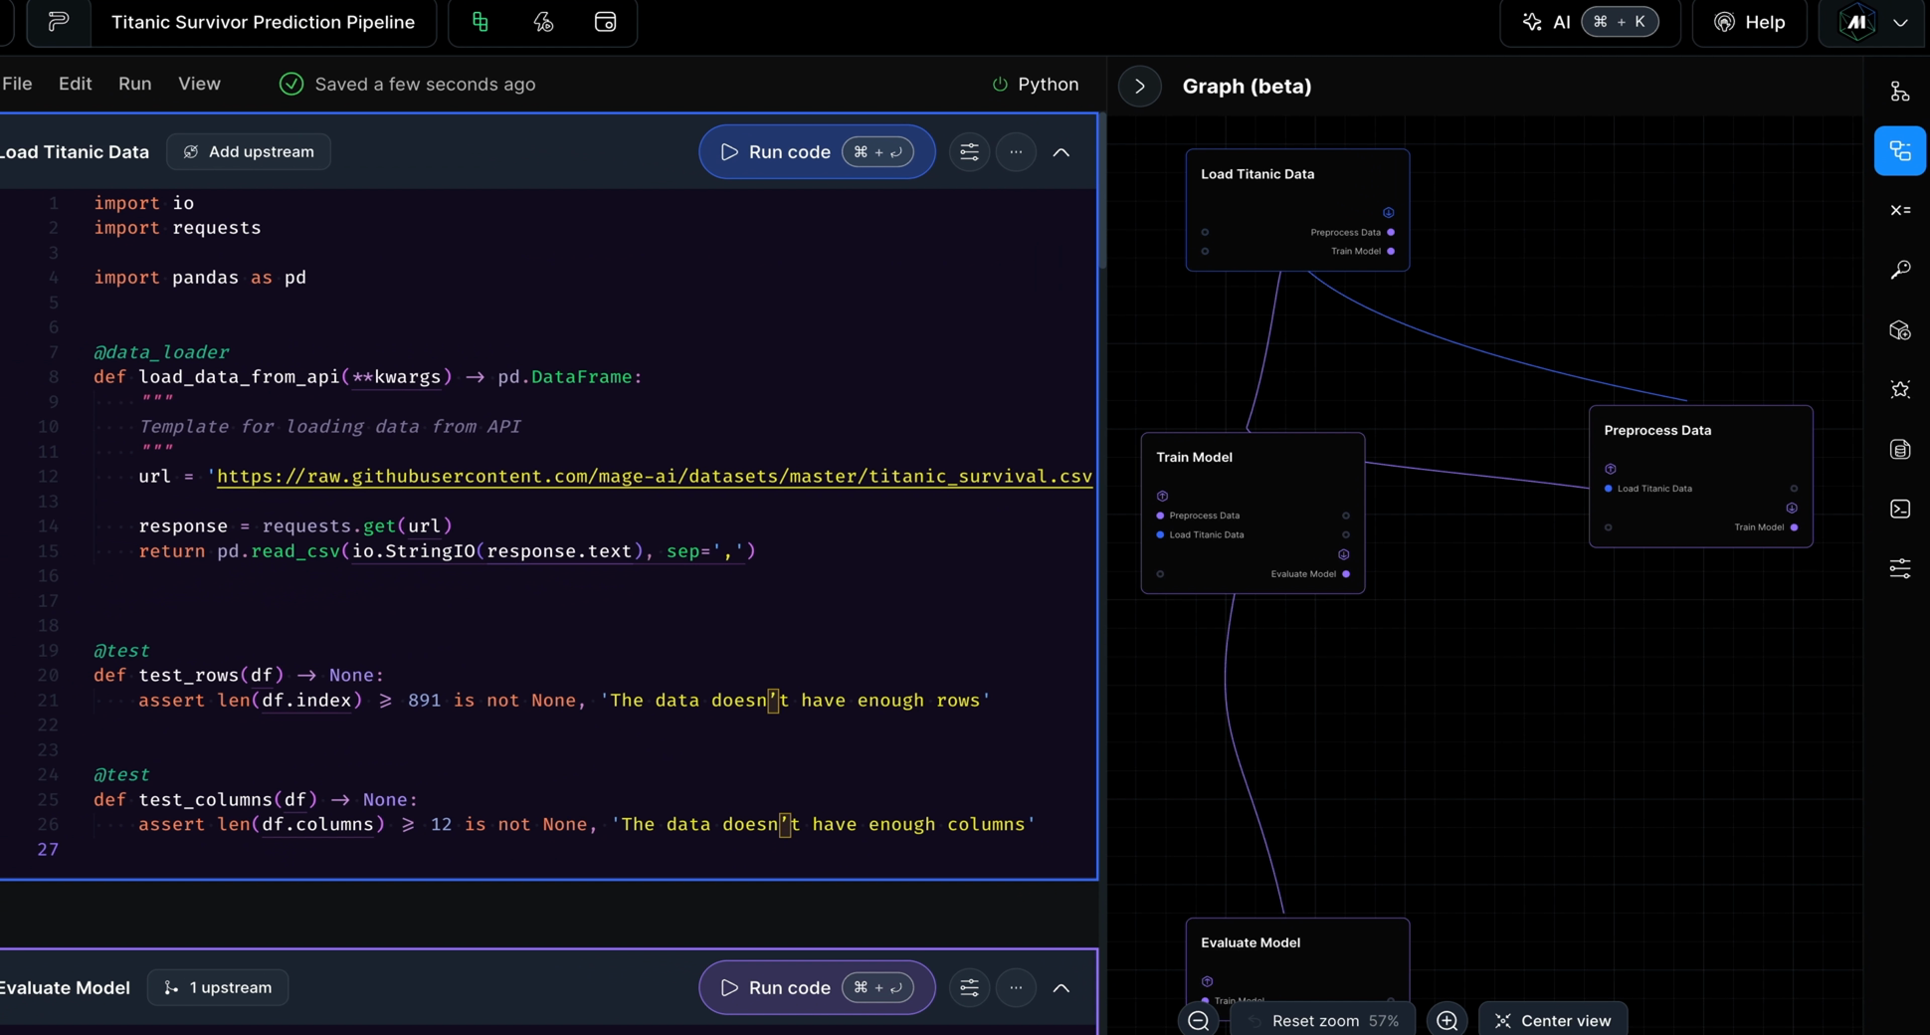The image size is (1930, 1035).
Task: Open the View menu
Action: point(199,84)
